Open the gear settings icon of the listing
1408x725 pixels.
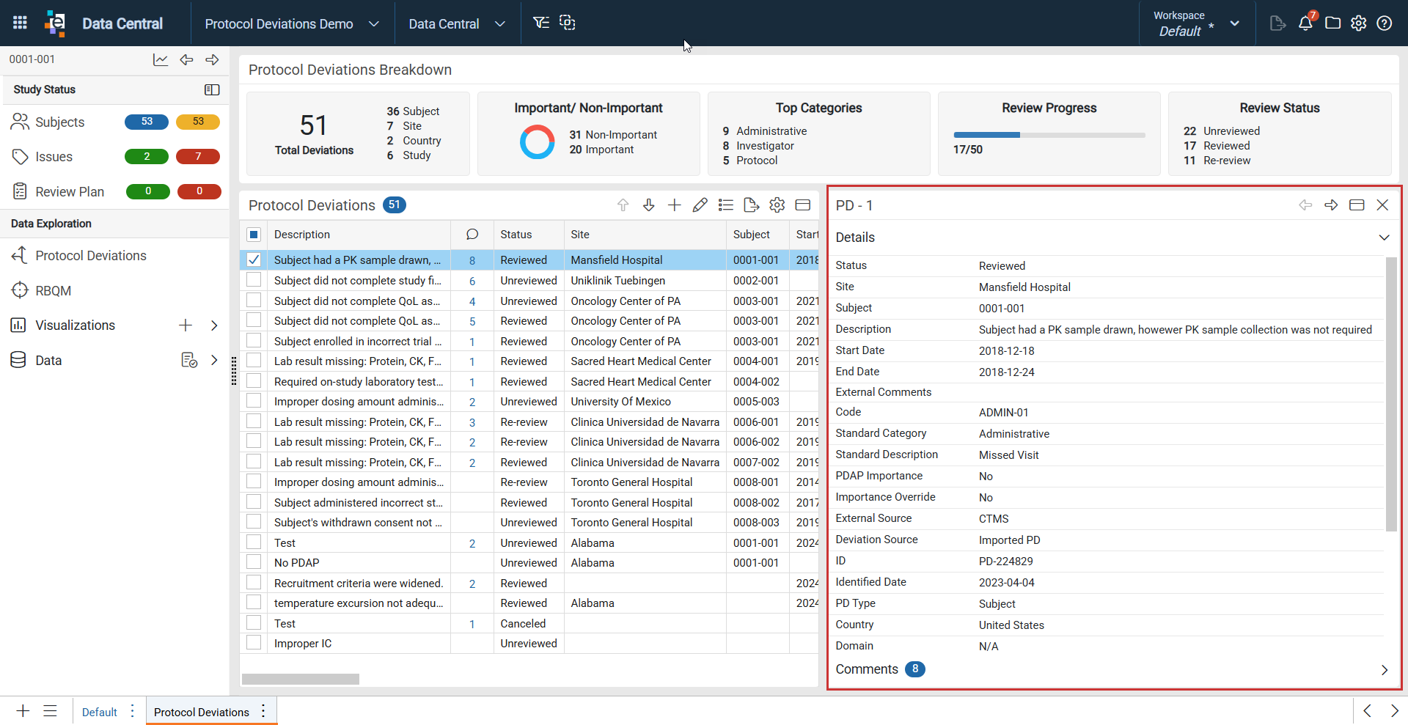777,205
